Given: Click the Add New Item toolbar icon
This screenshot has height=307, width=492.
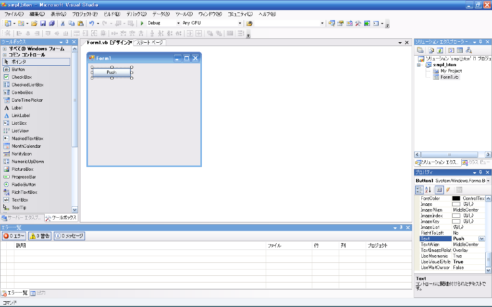Looking at the screenshot, I should click(21, 23).
